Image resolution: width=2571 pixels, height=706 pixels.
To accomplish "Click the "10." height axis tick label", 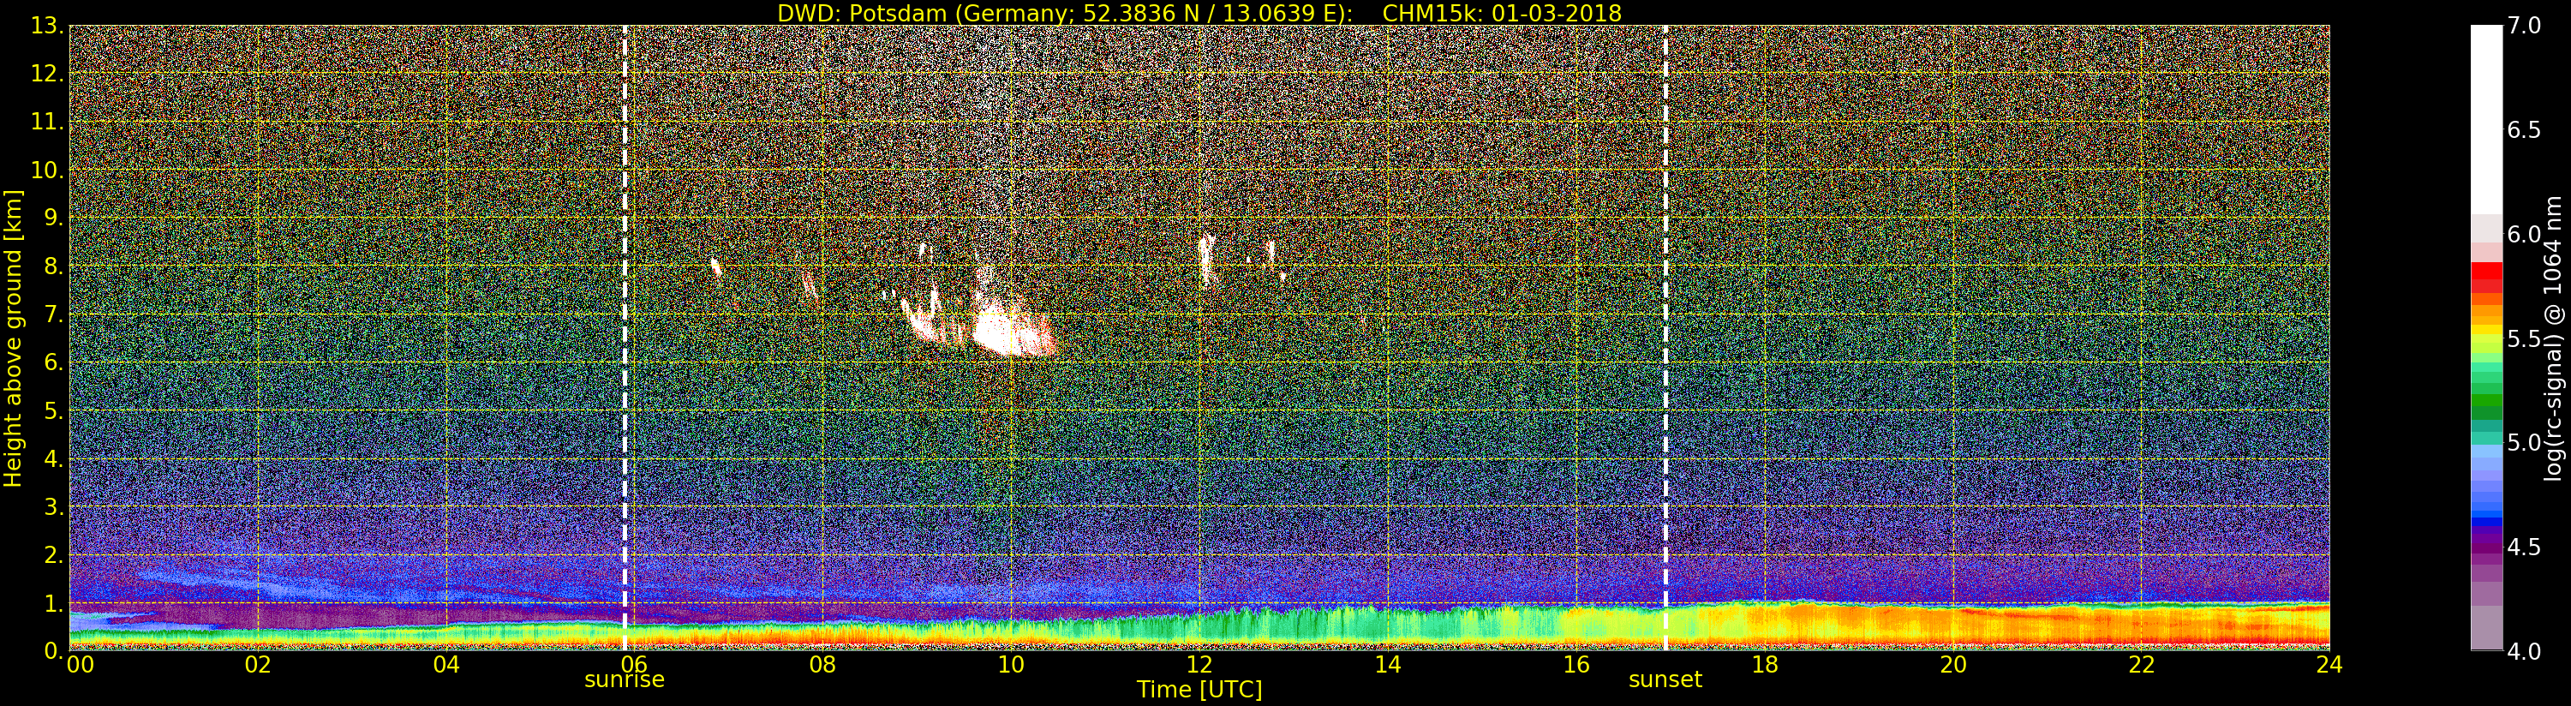I will 48,170.
